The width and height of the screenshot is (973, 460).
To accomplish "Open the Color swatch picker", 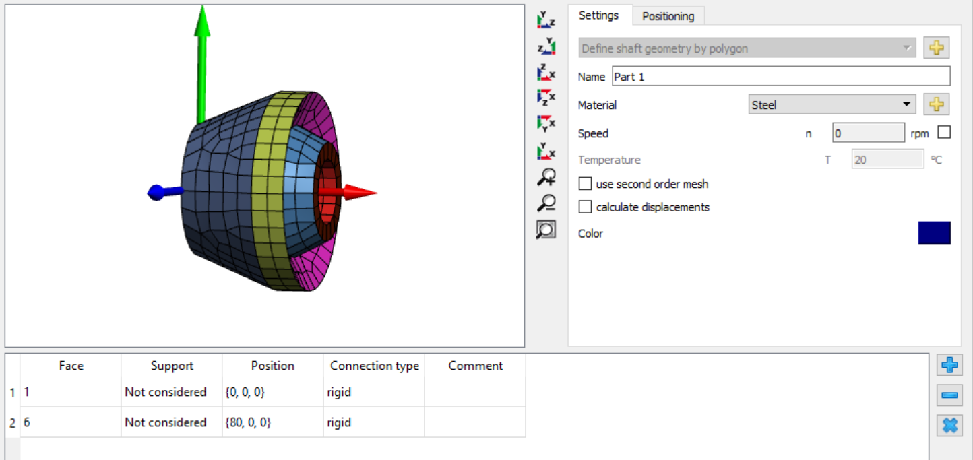I will [x=934, y=232].
